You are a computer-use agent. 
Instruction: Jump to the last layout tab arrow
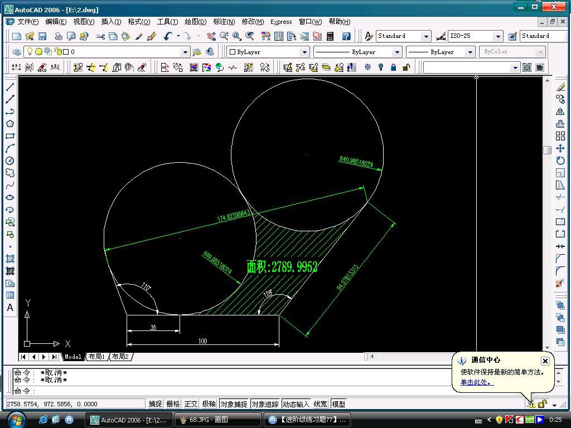point(54,357)
